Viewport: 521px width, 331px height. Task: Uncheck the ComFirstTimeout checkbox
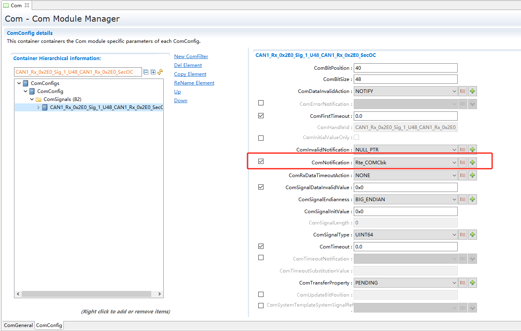tap(261, 115)
